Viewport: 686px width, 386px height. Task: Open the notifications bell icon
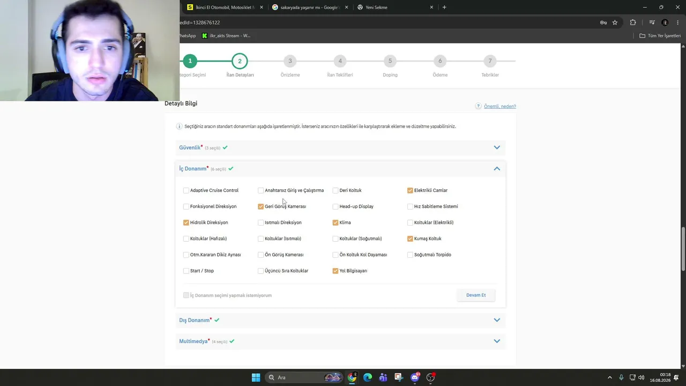point(677,377)
